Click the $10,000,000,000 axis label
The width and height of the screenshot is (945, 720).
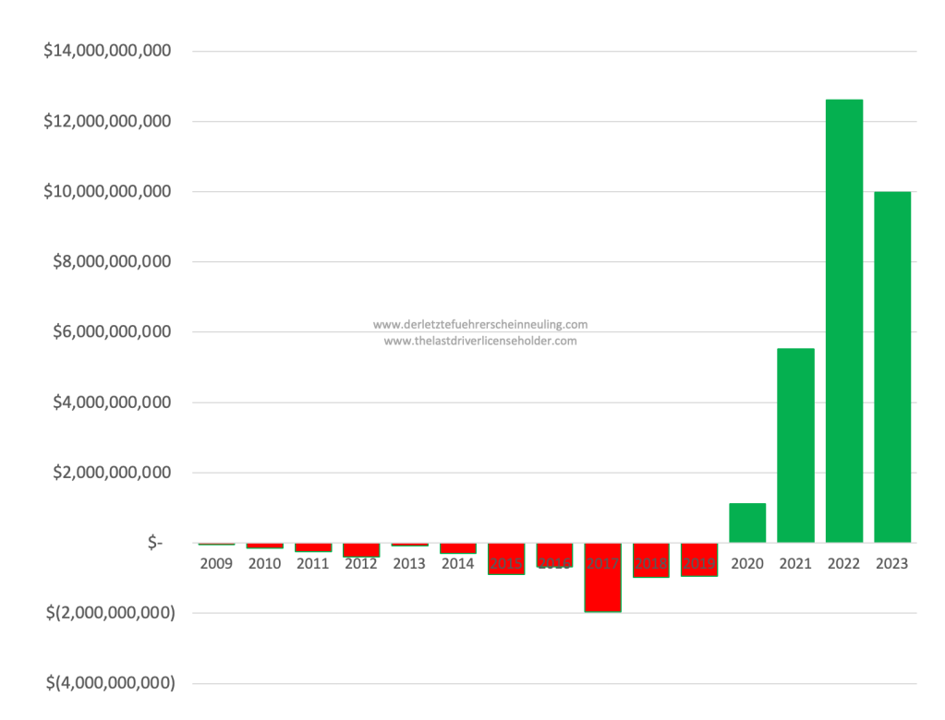point(107,192)
